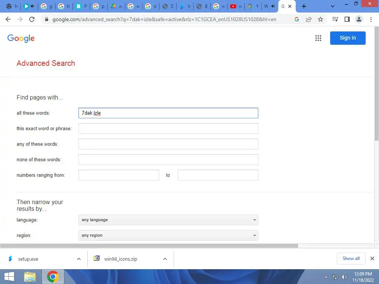Click the vertical page scrollbar
Image resolution: width=379 pixels, height=284 pixels.
coord(376,83)
